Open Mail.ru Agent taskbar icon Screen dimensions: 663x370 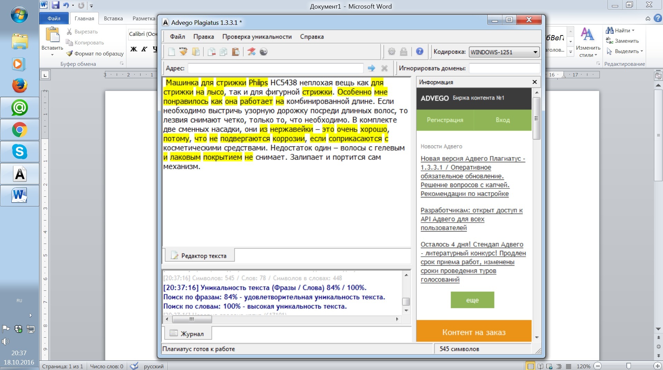(x=20, y=108)
